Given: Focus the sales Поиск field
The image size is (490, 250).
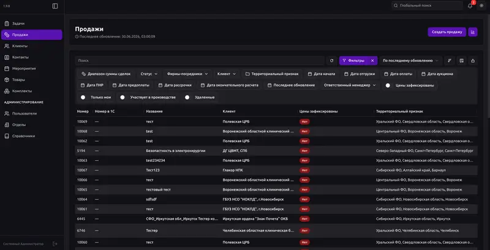Looking at the screenshot, I should [200, 61].
